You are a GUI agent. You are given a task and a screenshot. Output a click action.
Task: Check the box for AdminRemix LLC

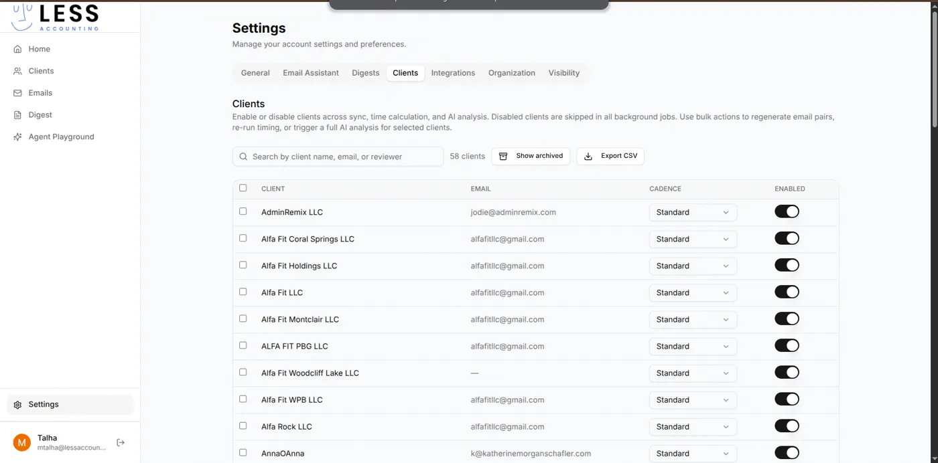(x=243, y=211)
